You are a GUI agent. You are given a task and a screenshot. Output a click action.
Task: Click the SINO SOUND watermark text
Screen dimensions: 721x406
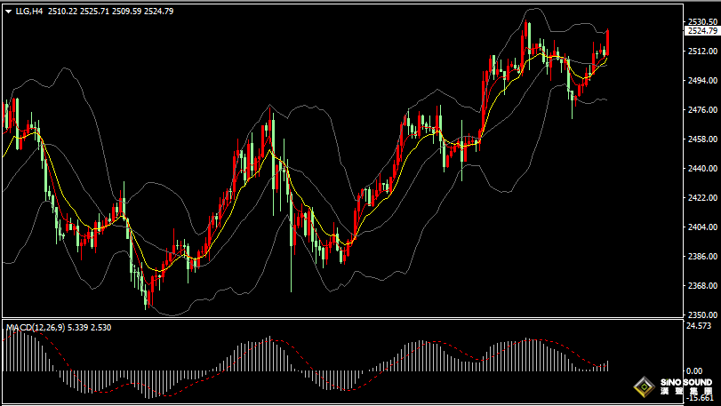point(685,383)
